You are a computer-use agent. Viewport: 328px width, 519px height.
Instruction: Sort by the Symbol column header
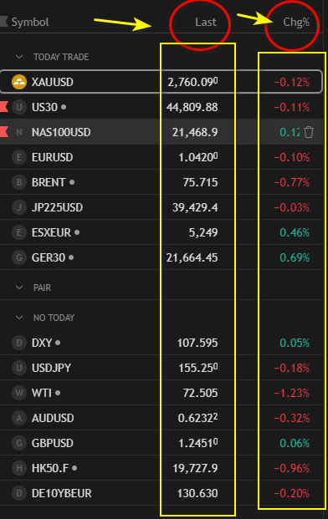tap(30, 22)
